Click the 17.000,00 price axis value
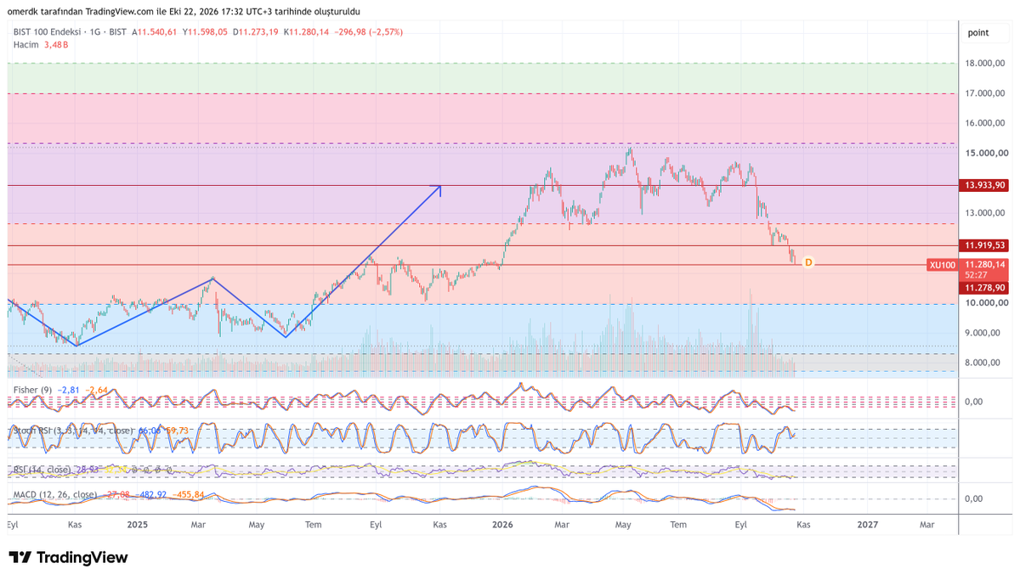Viewport: 1020px width, 580px height. [x=986, y=93]
